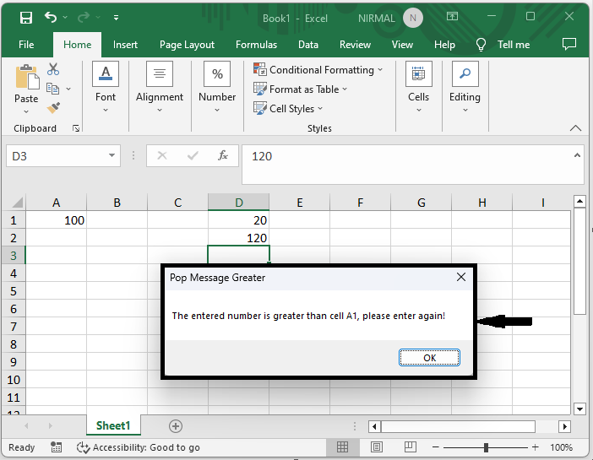Image resolution: width=593 pixels, height=460 pixels.
Task: Switch to Page Break Preview
Action: [x=411, y=447]
